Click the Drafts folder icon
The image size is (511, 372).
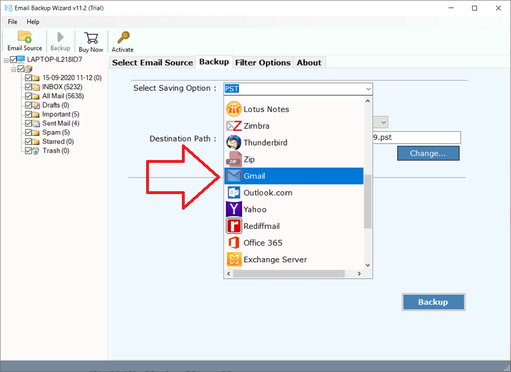(36, 105)
